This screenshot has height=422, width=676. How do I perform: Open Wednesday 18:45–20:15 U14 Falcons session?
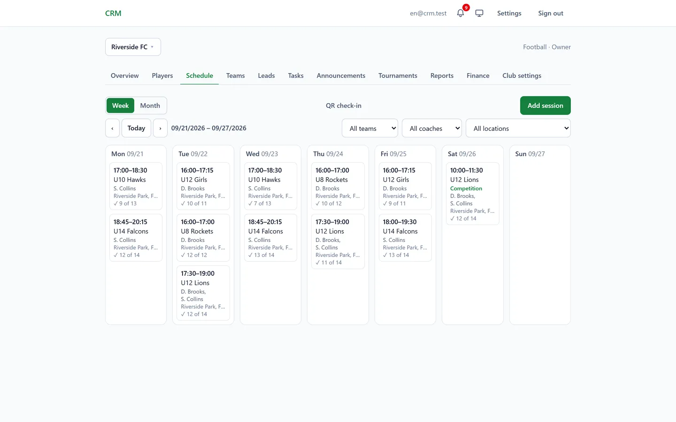click(270, 238)
